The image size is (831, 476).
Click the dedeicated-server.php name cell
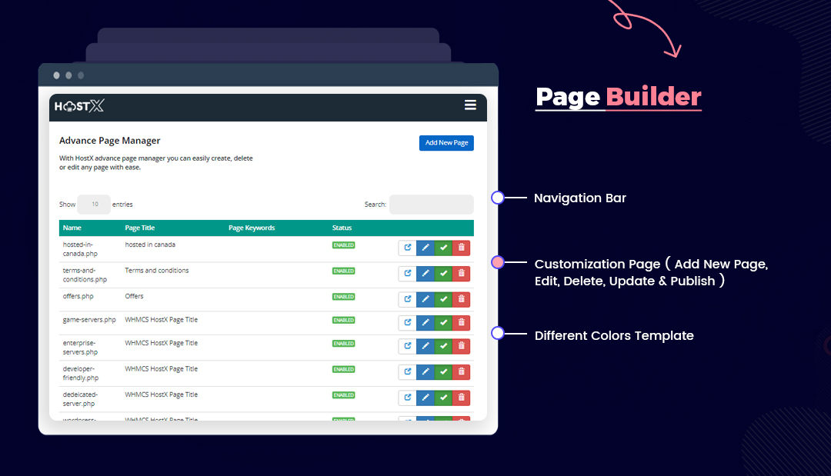pos(80,399)
